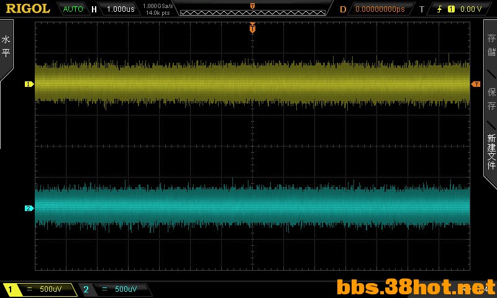Screen dimensions: 497x298
Task: Click the orange T trigger level marker
Action: pyautogui.click(x=476, y=84)
